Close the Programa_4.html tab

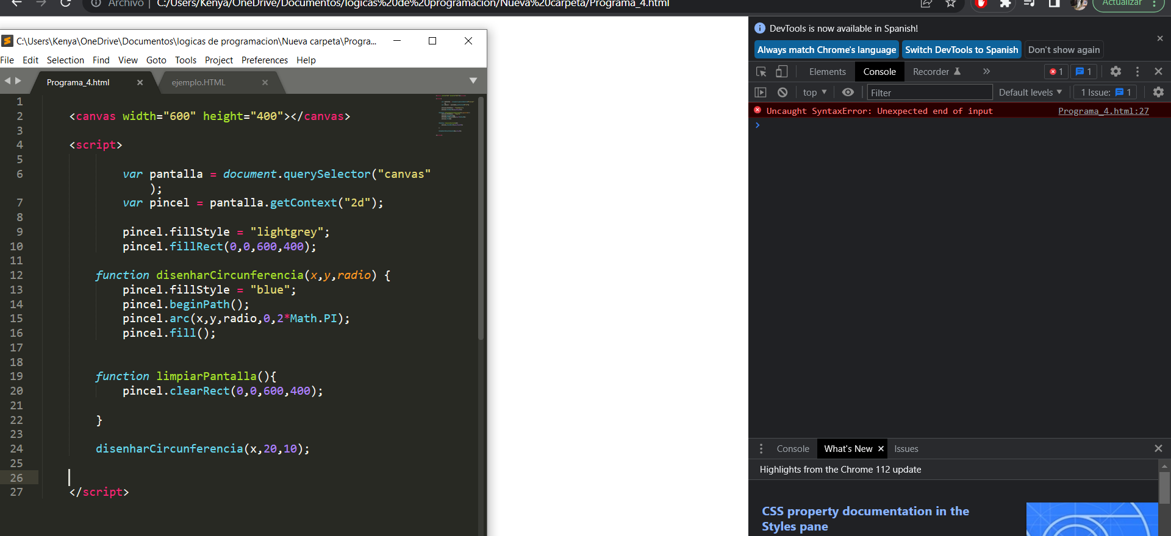pyautogui.click(x=140, y=82)
